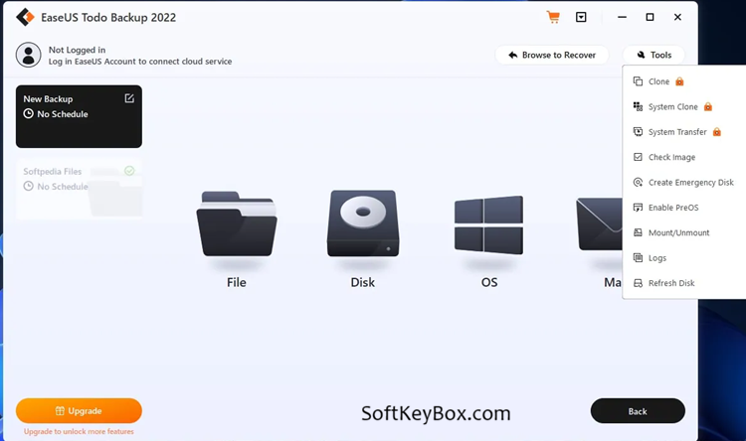Click the Clone lock badge icon

tap(679, 81)
